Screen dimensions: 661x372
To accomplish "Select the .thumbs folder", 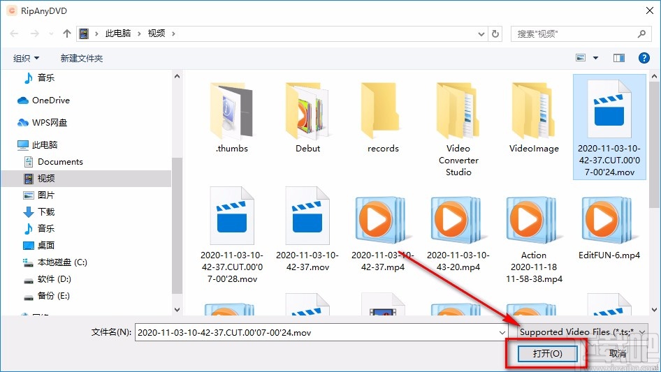I will coord(231,117).
